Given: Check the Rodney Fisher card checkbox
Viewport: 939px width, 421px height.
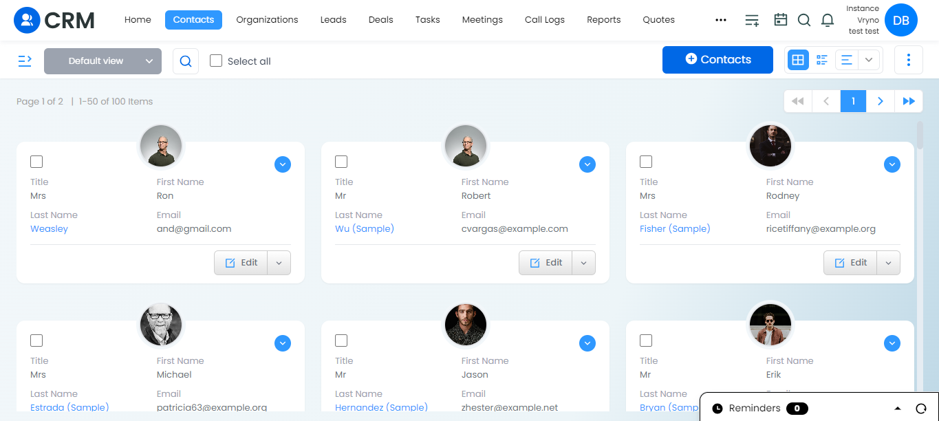Looking at the screenshot, I should (646, 162).
